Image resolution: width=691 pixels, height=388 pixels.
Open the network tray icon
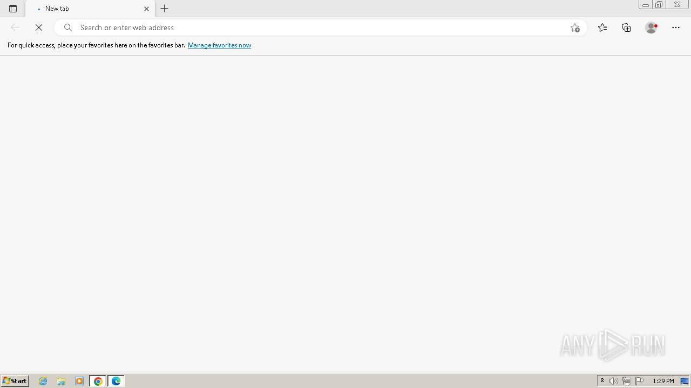[x=627, y=381]
